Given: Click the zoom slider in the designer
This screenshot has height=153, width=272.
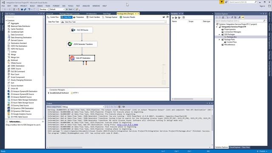Looking at the screenshot, I should tap(164, 73).
